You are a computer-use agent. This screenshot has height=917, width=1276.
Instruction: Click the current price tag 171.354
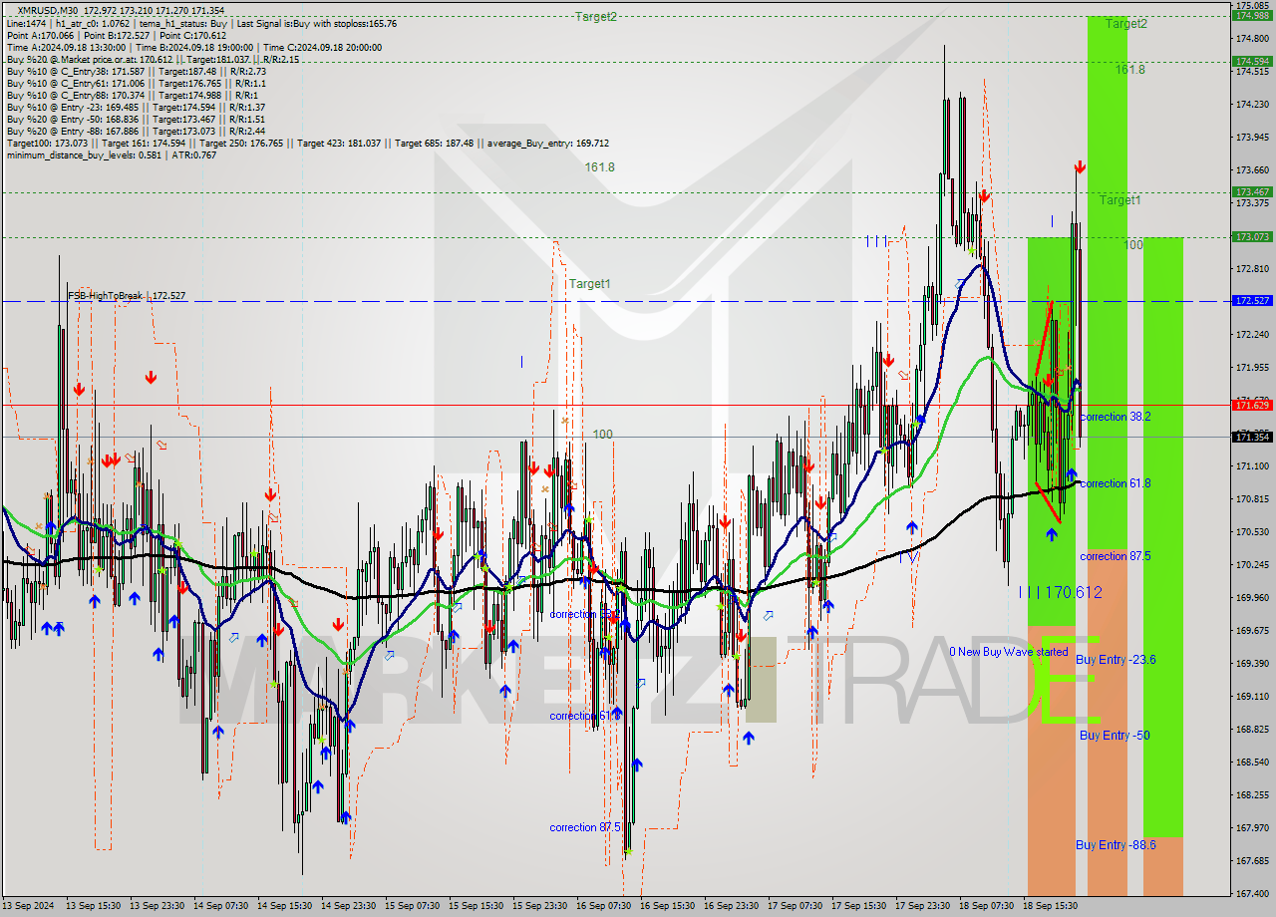1253,437
